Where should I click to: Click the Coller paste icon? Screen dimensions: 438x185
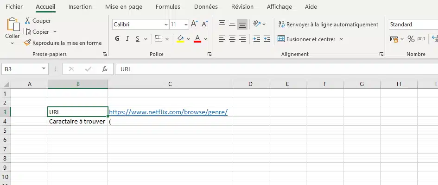tap(13, 24)
